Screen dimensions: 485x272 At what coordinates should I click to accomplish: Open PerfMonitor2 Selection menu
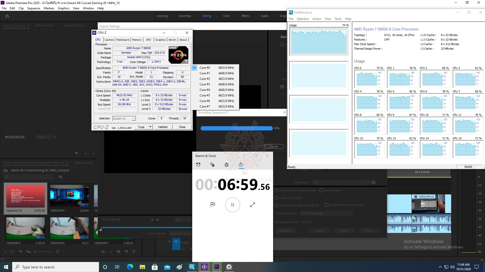(x=303, y=19)
